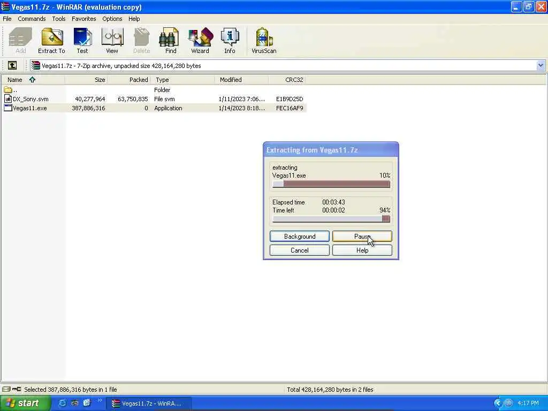Sort by Packed column header

click(130, 80)
